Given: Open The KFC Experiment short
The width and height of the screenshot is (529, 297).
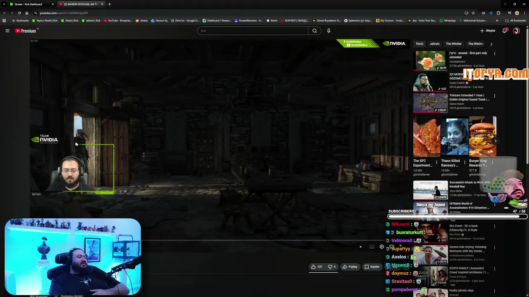Looking at the screenshot, I should (427, 137).
